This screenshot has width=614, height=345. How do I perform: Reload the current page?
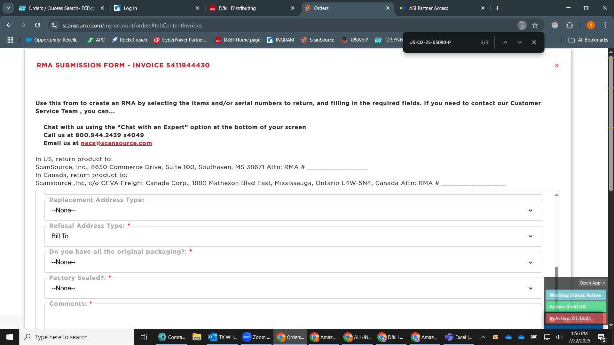[37, 25]
